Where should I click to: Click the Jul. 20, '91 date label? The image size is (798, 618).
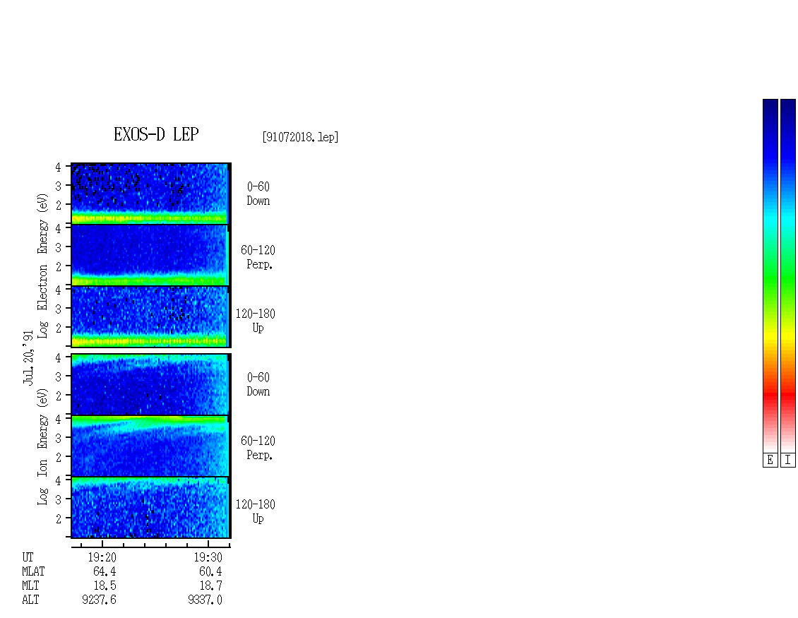[x=28, y=357]
